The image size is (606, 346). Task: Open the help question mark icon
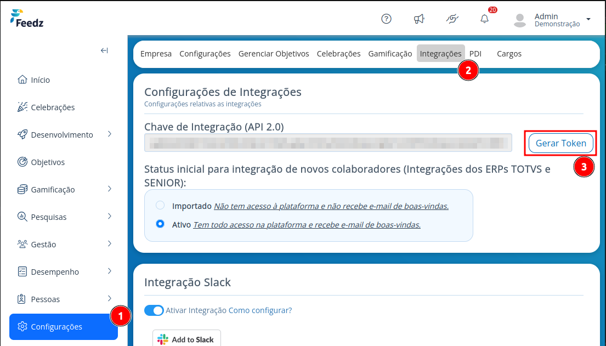coord(386,19)
